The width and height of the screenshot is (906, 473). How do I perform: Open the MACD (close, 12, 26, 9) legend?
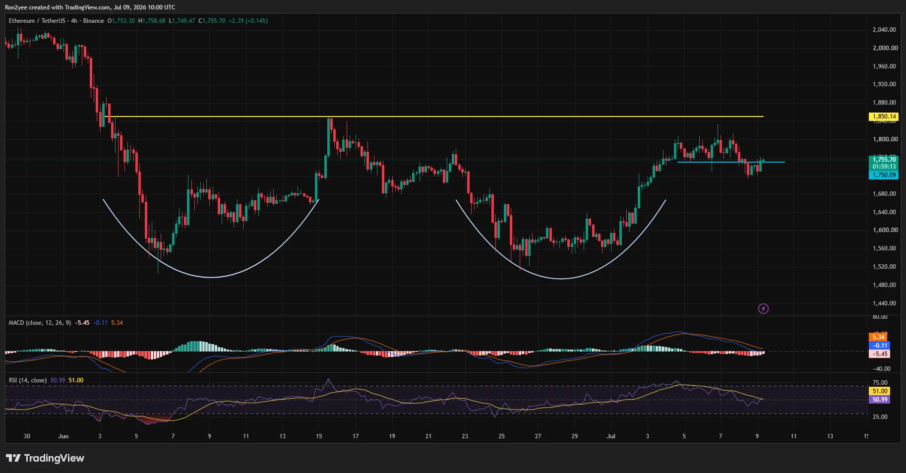(40, 323)
